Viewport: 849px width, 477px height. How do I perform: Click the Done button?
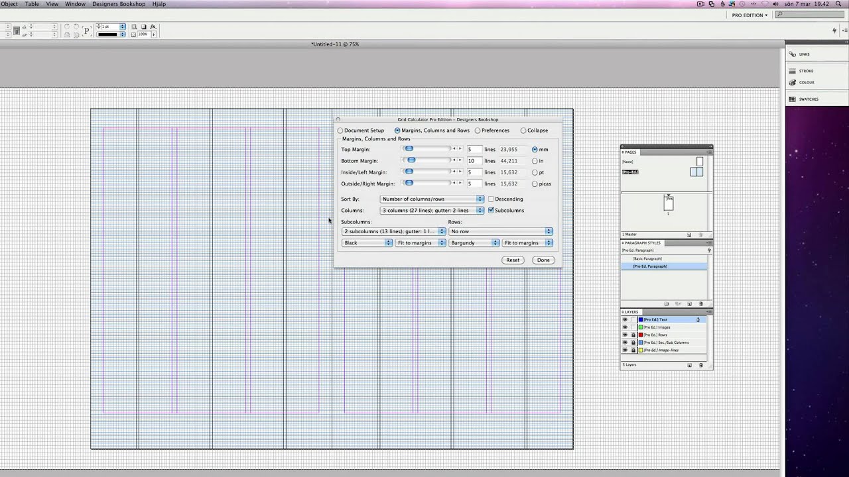pos(543,260)
